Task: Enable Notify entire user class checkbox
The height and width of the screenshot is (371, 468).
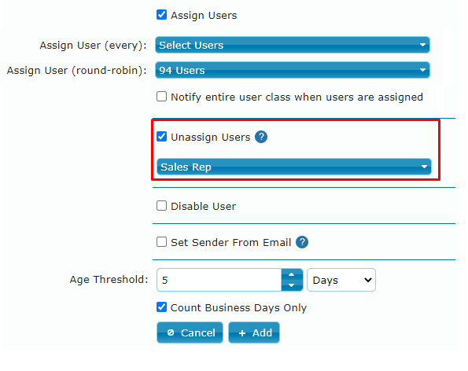Action: (x=161, y=97)
